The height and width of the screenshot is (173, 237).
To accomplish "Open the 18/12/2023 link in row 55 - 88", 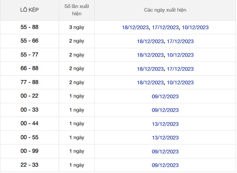I will [x=136, y=28].
